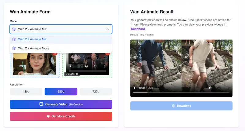Select 720p resolution

click(96, 92)
